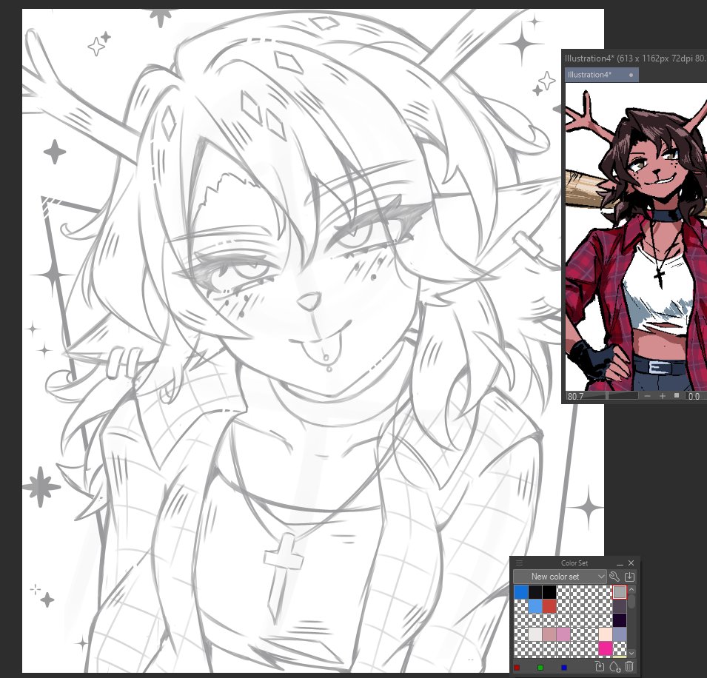Screen dimensions: 707x678
Task: Select the light blue swatch
Action: 535,606
